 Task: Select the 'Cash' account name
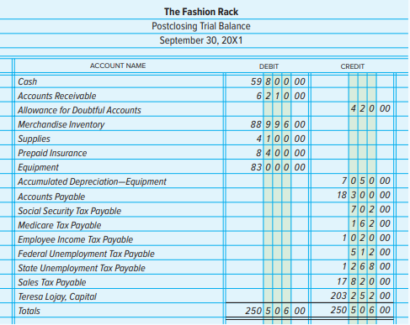coord(28,81)
